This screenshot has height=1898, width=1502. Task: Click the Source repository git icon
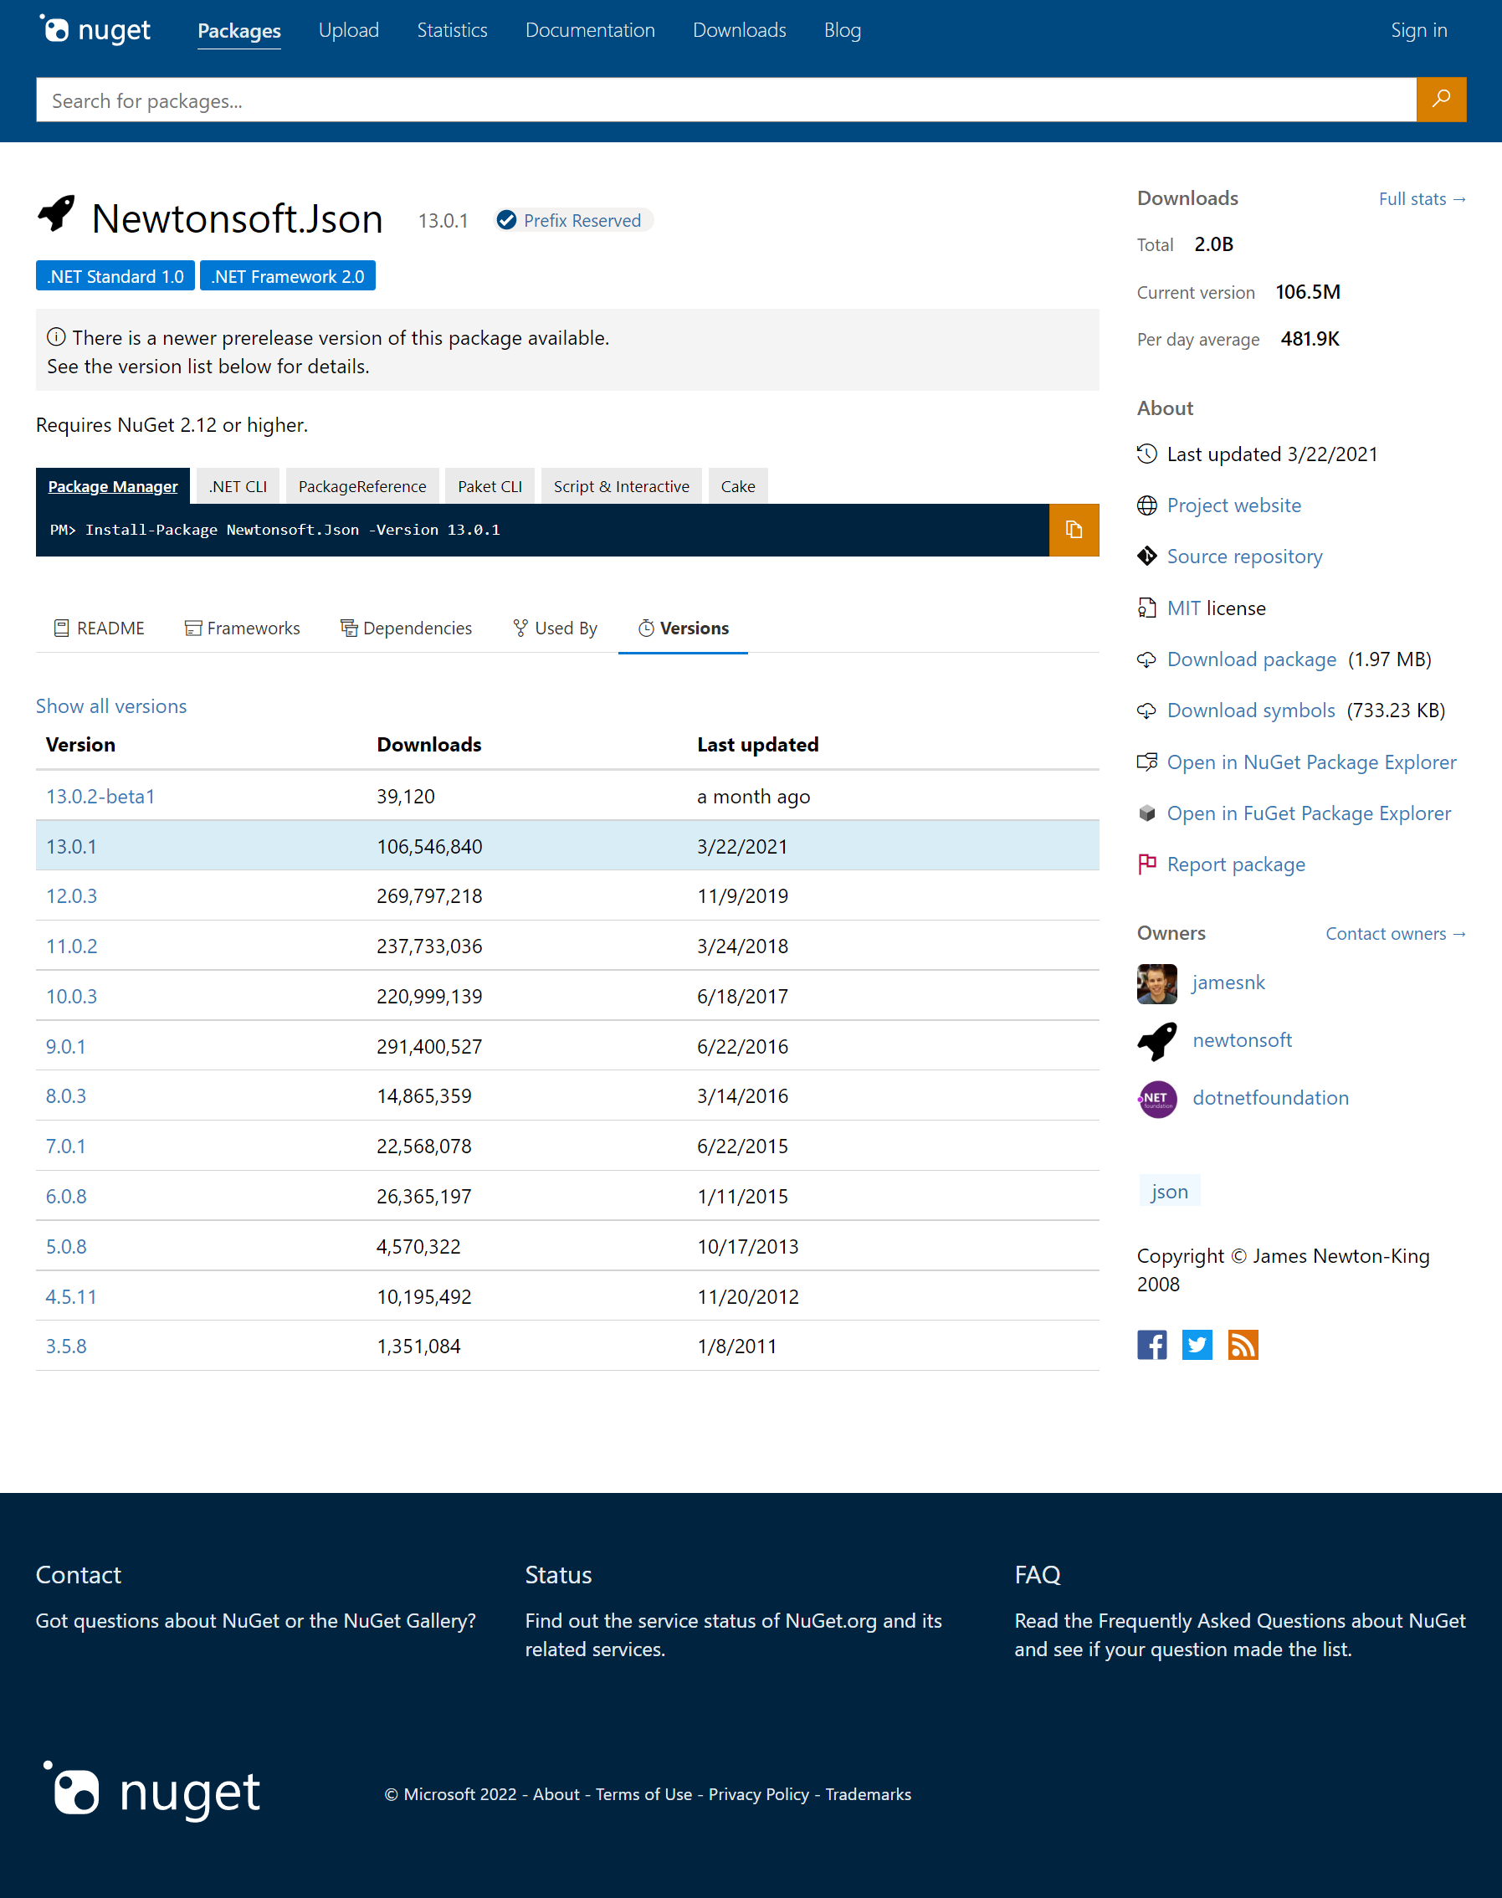pos(1146,556)
